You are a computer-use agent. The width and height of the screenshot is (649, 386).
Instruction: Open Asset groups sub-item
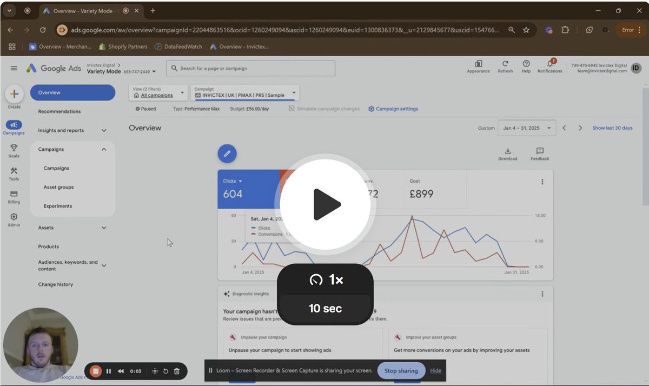click(x=59, y=187)
